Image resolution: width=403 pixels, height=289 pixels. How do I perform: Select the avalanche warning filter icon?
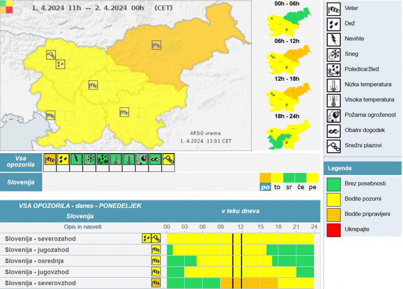(x=168, y=159)
